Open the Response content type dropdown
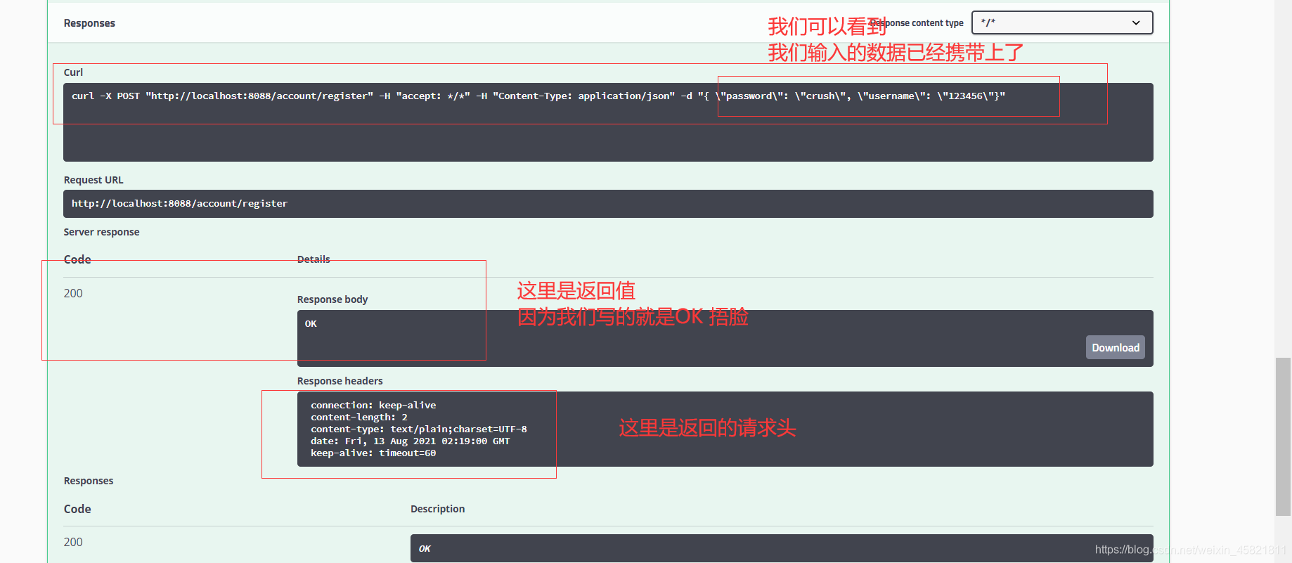1292x563 pixels. click(x=1062, y=22)
